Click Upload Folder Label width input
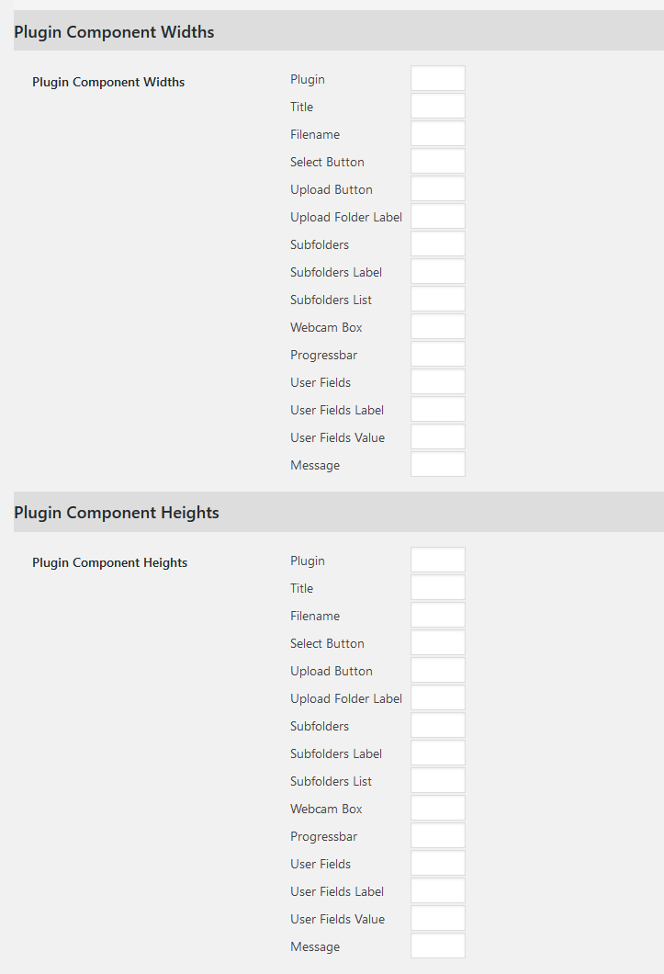664x974 pixels. (x=438, y=217)
